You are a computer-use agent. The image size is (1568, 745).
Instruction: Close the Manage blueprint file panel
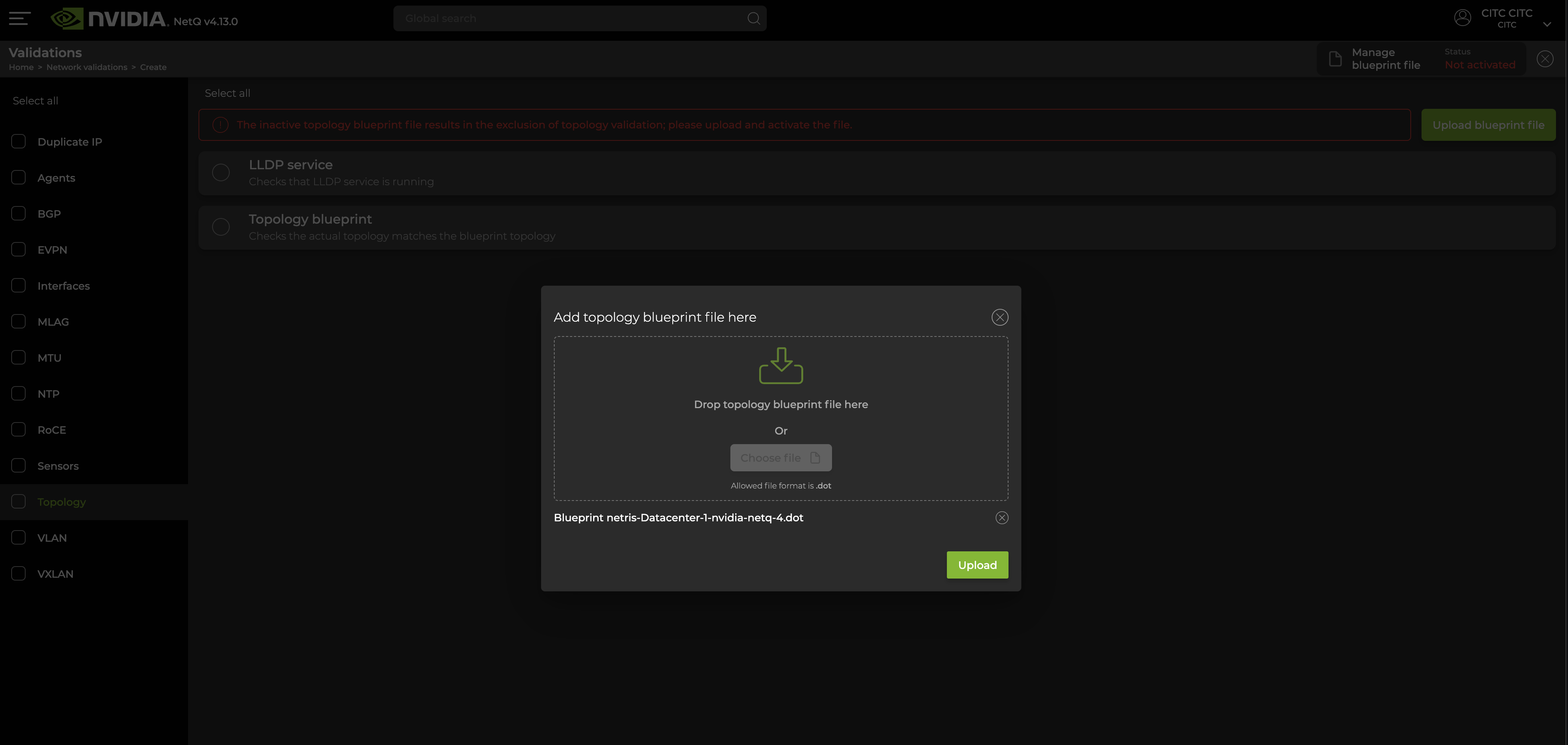point(1545,59)
